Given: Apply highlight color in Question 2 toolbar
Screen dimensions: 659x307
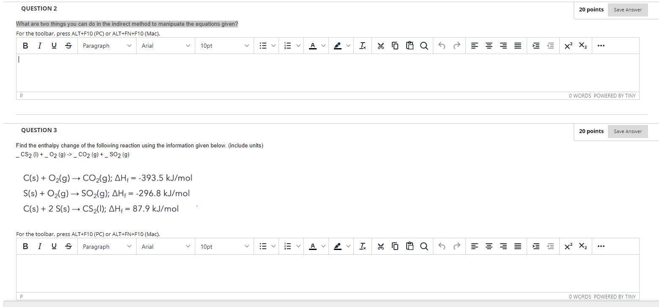Looking at the screenshot, I should click(338, 46).
